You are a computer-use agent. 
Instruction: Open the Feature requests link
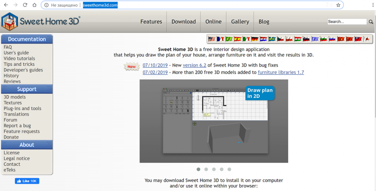coord(22,131)
